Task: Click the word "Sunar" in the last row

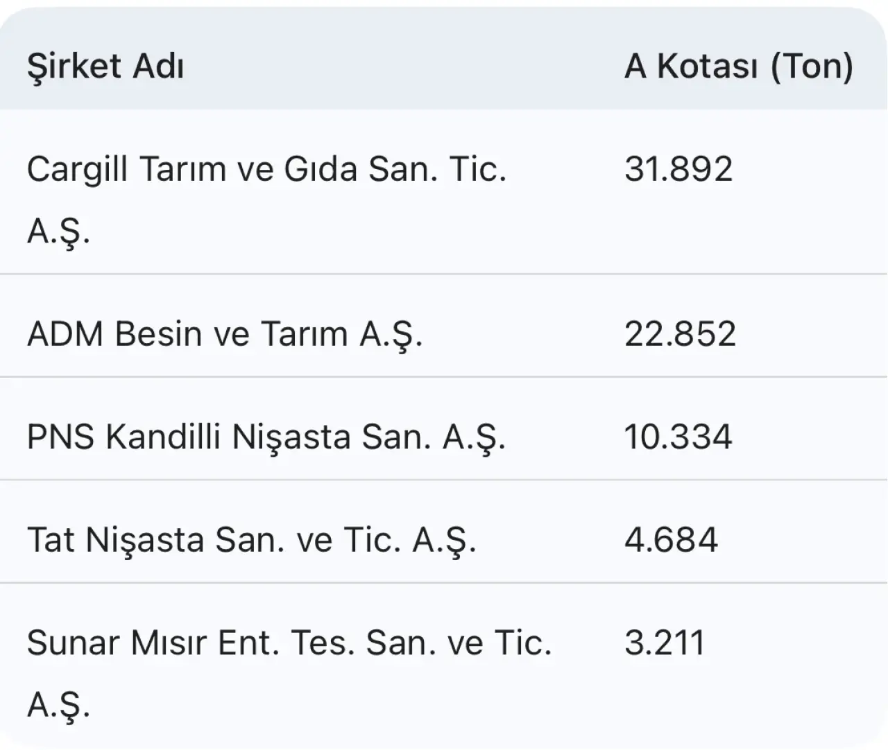Action: click(72, 643)
